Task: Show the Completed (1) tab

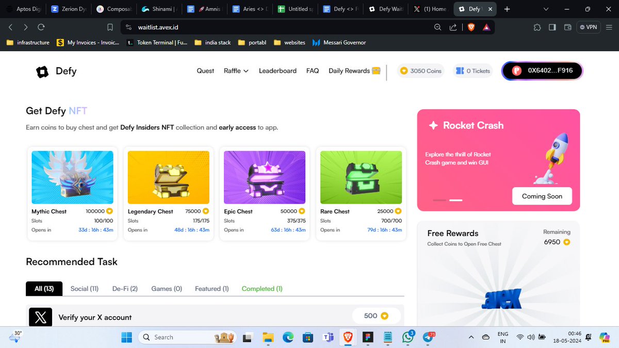Action: point(262,289)
